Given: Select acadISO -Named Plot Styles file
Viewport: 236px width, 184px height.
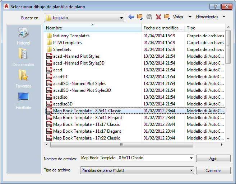Looking at the screenshot, I should (x=79, y=84).
